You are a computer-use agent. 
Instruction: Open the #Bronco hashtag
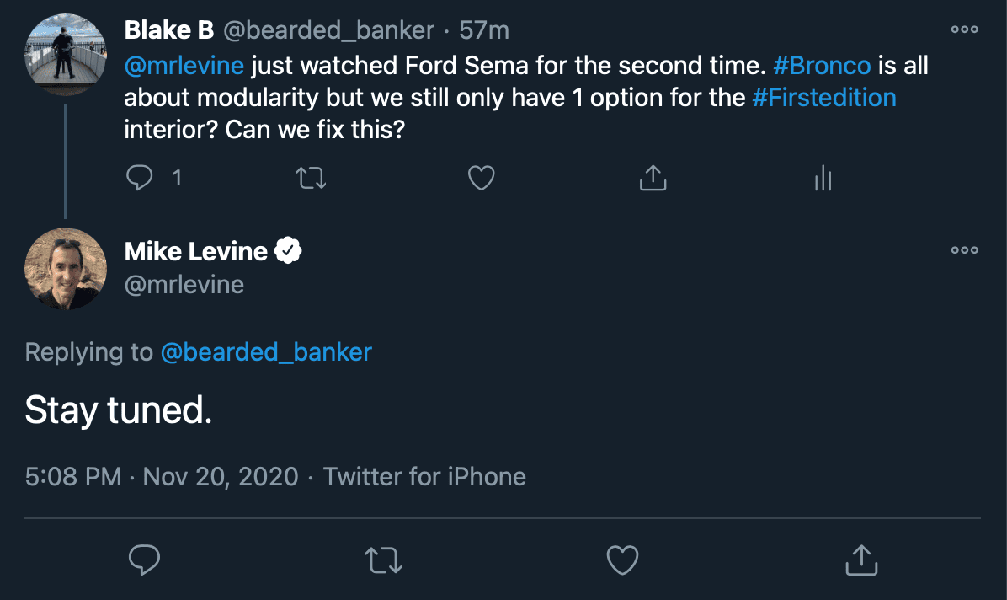pyautogui.click(x=821, y=66)
